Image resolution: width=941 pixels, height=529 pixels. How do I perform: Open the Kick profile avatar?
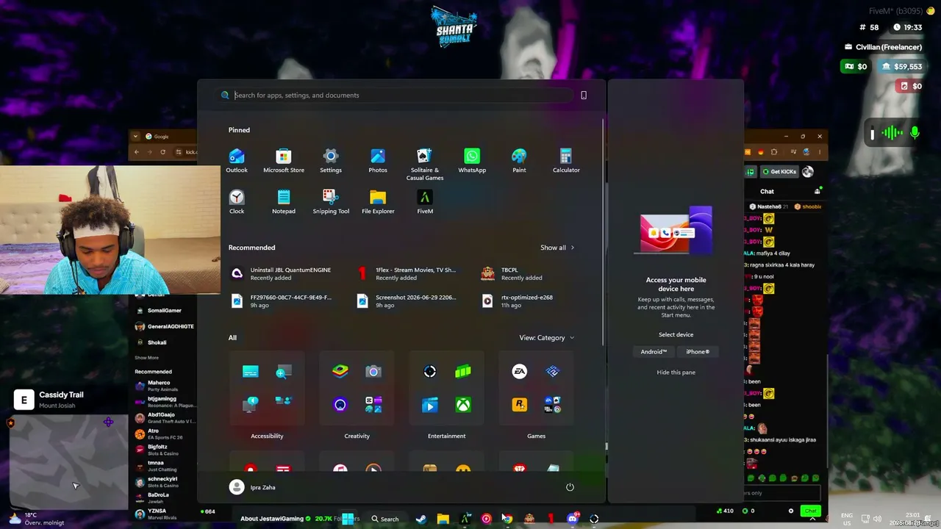click(x=808, y=172)
